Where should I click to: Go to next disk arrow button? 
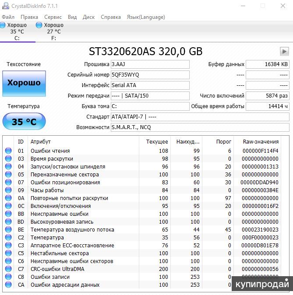[x=284, y=51]
